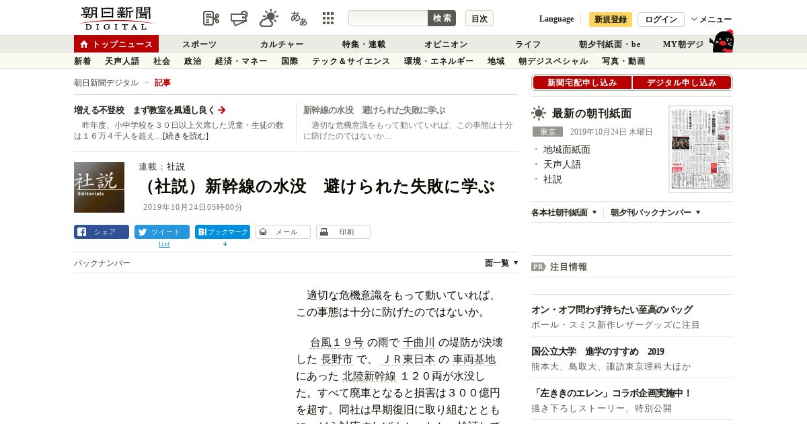807x424 pixels.
Task: Click 連載：社説 link above headline
Action: (x=161, y=167)
